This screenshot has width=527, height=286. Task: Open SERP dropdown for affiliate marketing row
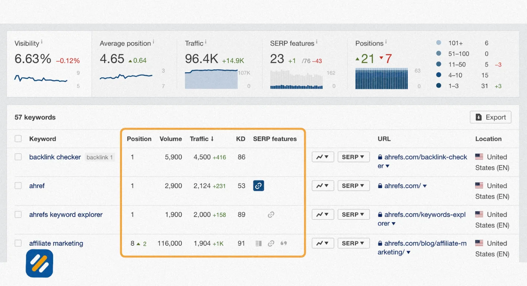[x=353, y=243]
